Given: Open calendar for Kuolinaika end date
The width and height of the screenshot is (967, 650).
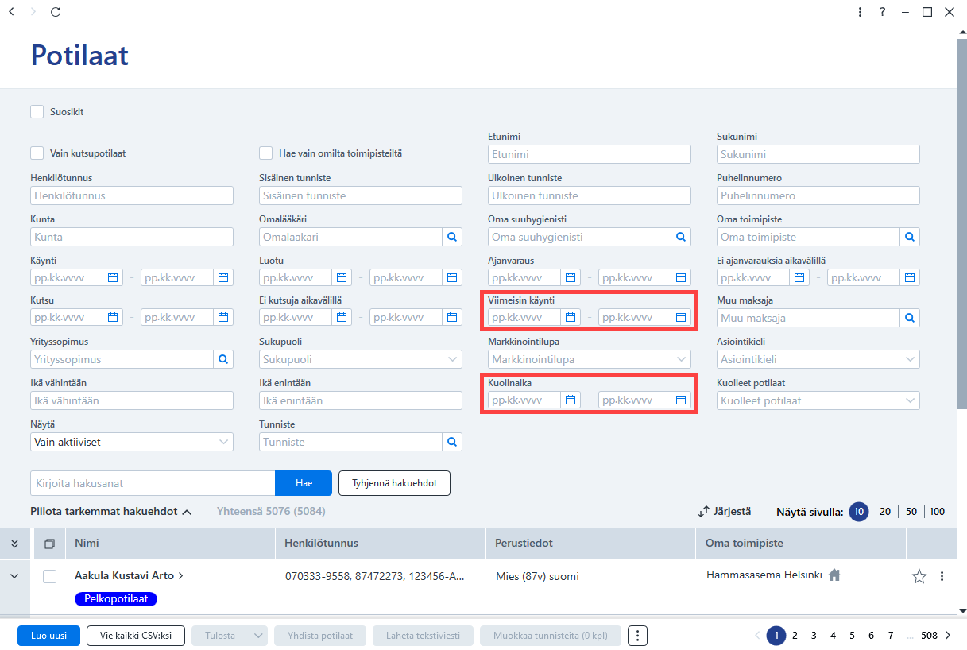Looking at the screenshot, I should [680, 400].
